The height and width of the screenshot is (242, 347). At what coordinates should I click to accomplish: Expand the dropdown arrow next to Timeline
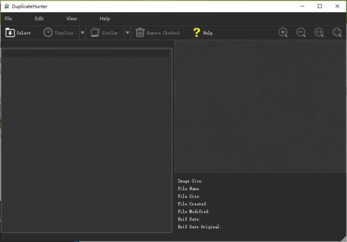[82, 33]
